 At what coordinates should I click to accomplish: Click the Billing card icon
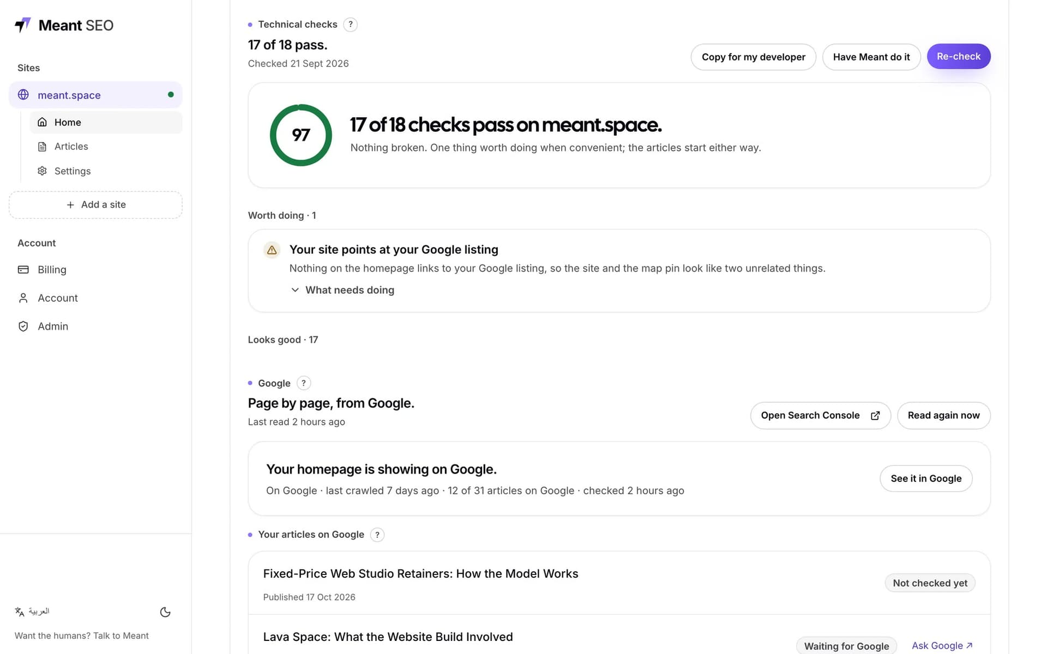(23, 270)
